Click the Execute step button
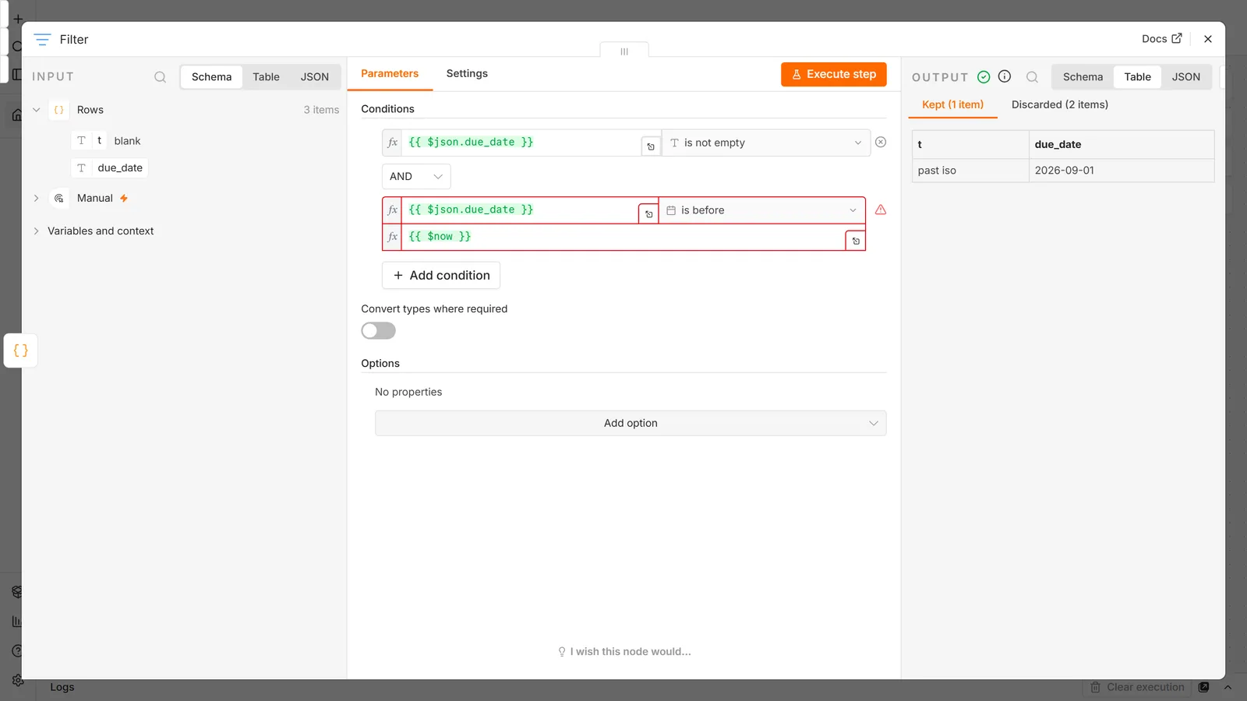This screenshot has height=701, width=1247. [x=834, y=75]
